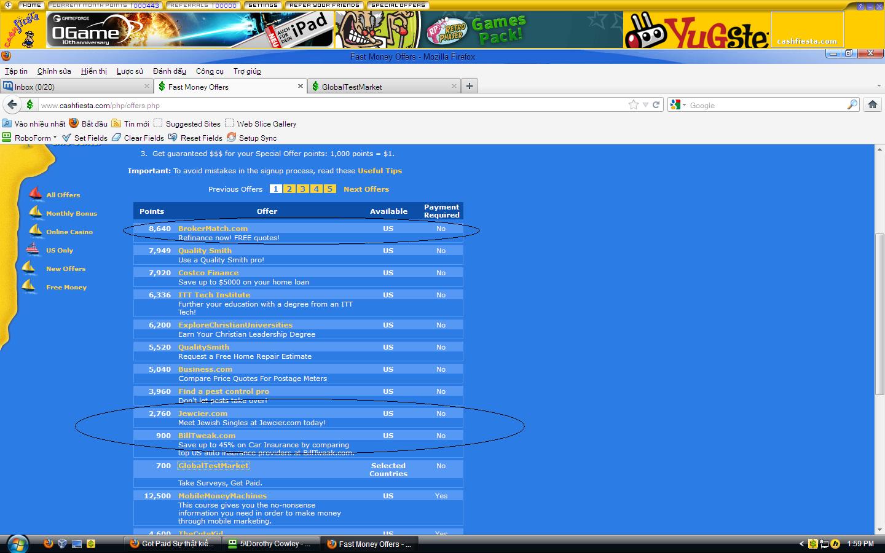Viewport: 885px width, 553px height.
Task: Click the green dollar site identity icon
Action: (x=29, y=105)
